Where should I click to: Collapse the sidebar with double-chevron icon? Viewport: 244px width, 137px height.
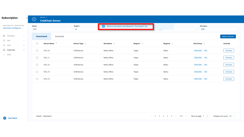pos(26,18)
